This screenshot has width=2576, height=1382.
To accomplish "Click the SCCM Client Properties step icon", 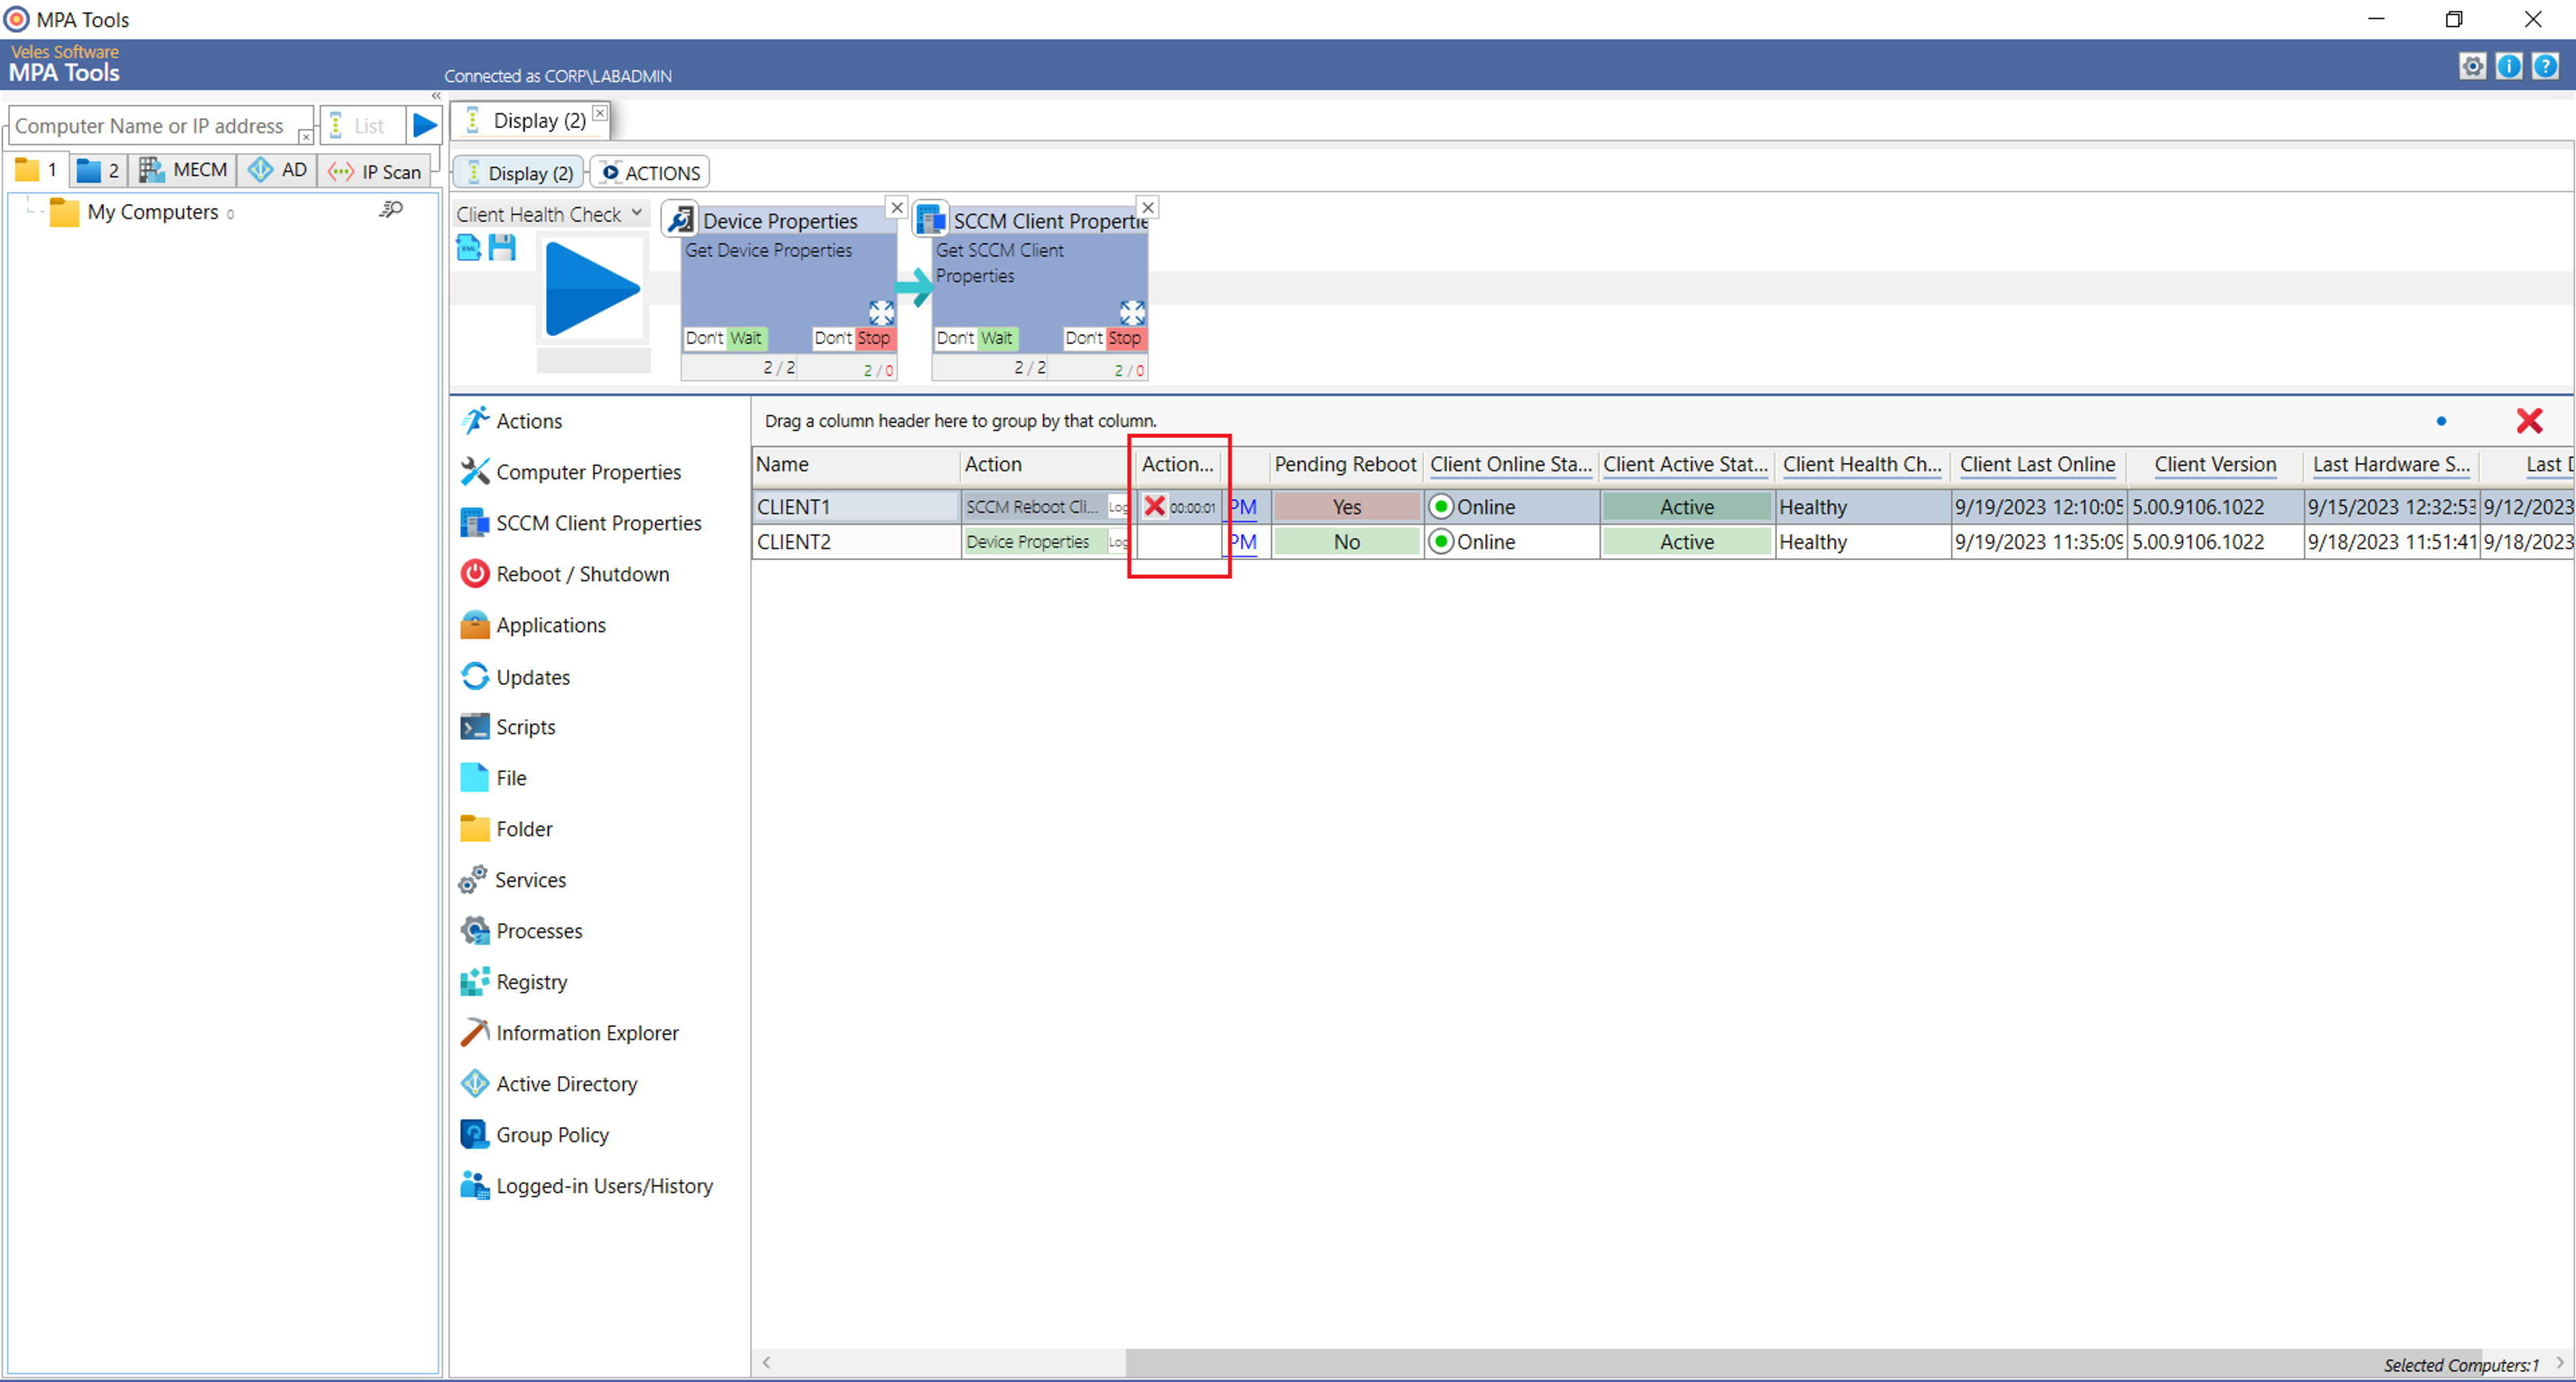I will (931, 219).
